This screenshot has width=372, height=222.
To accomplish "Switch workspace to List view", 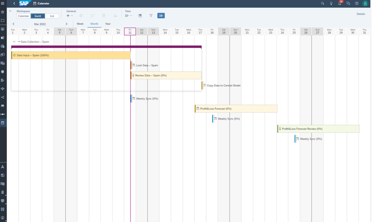I will 52,16.
